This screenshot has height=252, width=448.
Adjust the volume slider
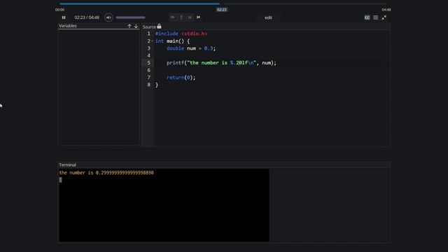131,17
